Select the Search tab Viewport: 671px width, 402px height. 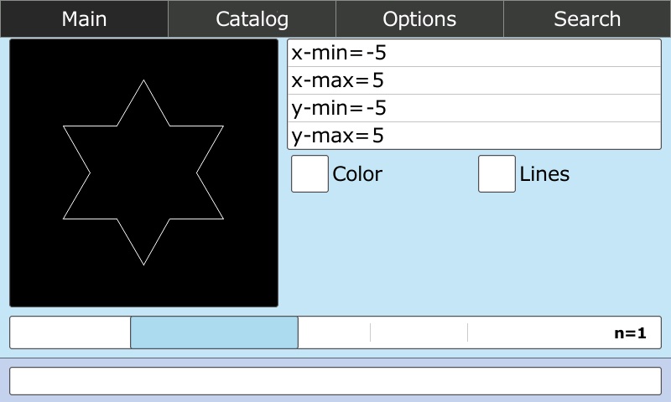click(x=587, y=18)
